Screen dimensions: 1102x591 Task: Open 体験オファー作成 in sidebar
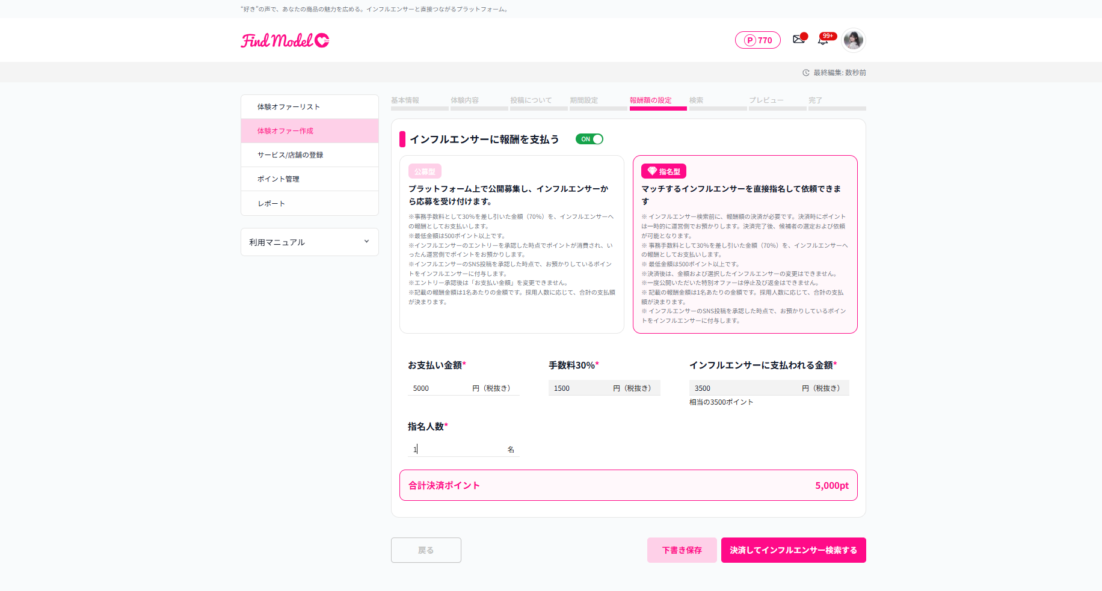[310, 130]
